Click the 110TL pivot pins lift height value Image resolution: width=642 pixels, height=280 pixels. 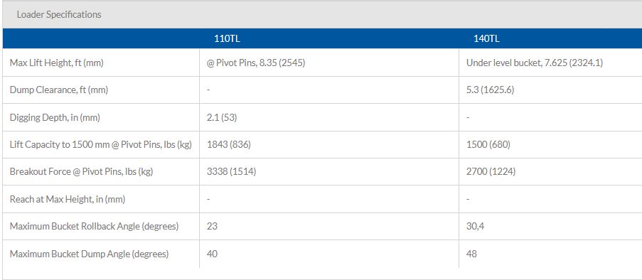tap(256, 63)
